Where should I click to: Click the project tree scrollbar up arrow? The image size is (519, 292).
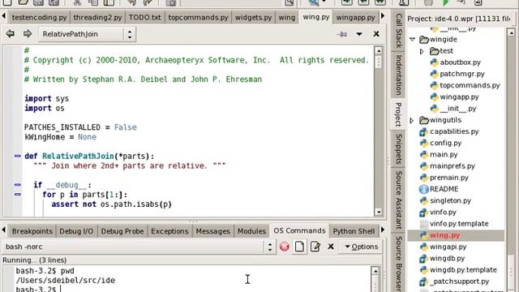click(511, 32)
